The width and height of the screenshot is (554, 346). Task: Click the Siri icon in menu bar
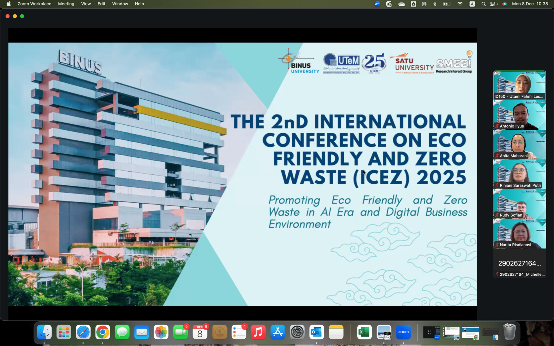(x=504, y=4)
